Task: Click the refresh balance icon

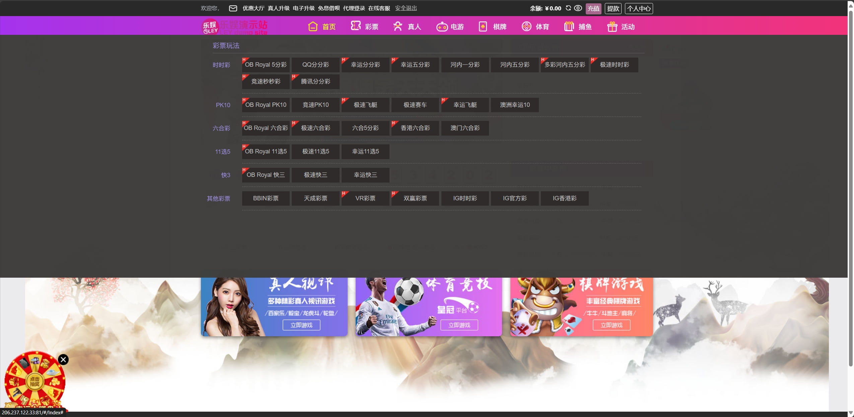Action: [x=568, y=8]
